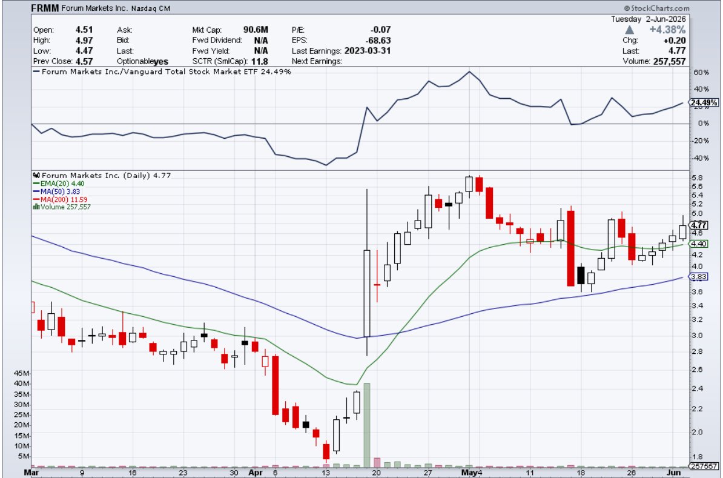723x478 pixels.
Task: Select the header Volume value 257,557
Action: (670, 61)
